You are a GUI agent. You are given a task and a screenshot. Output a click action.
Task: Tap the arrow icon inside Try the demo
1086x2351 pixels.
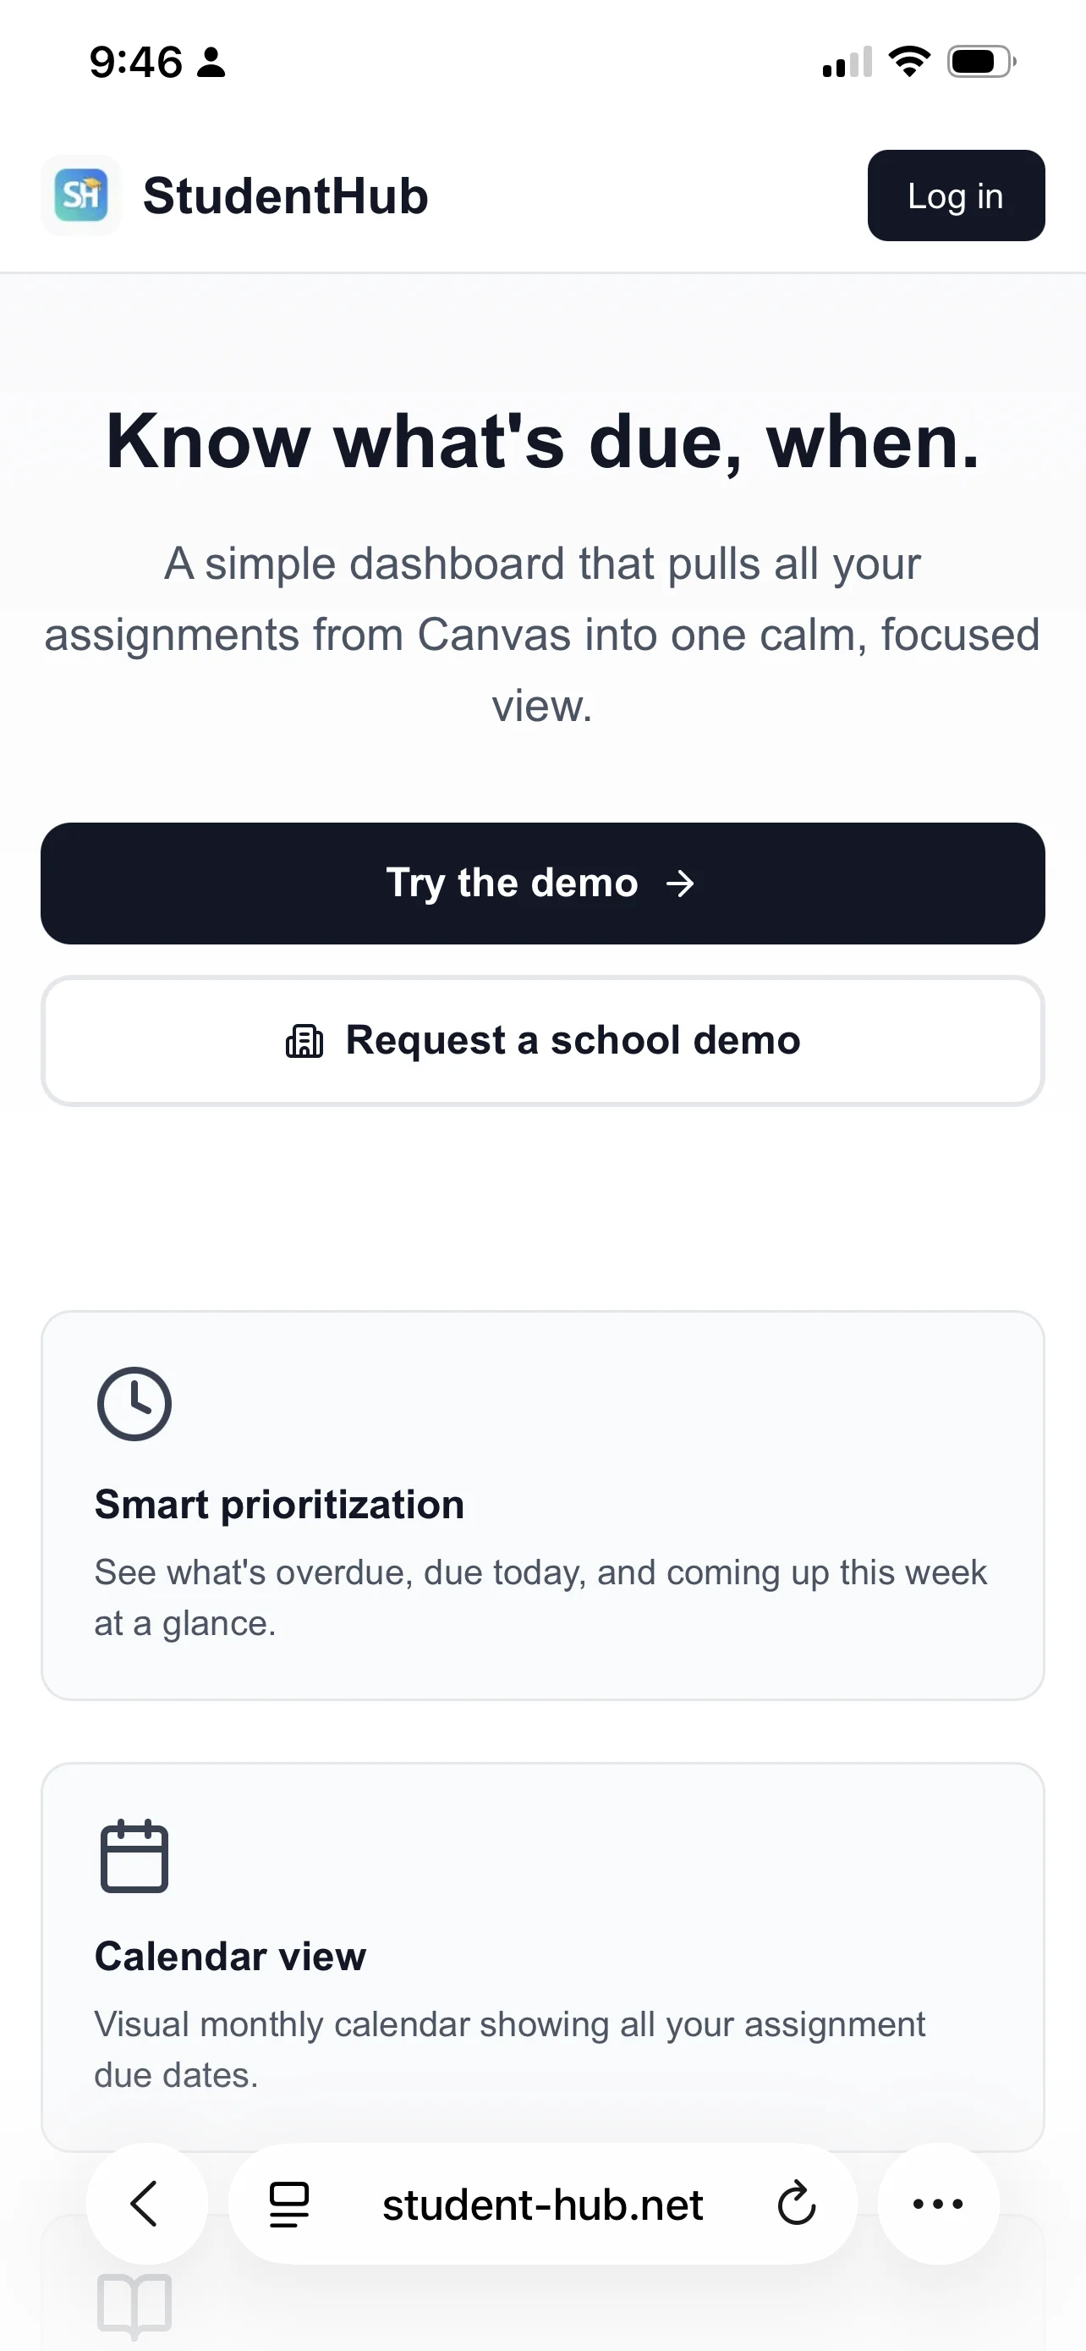tap(680, 883)
